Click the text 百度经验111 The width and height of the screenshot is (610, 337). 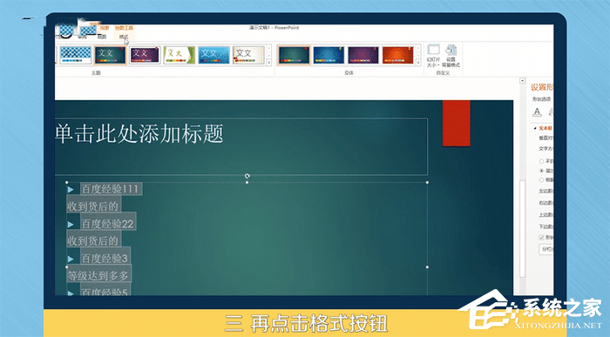pos(110,189)
